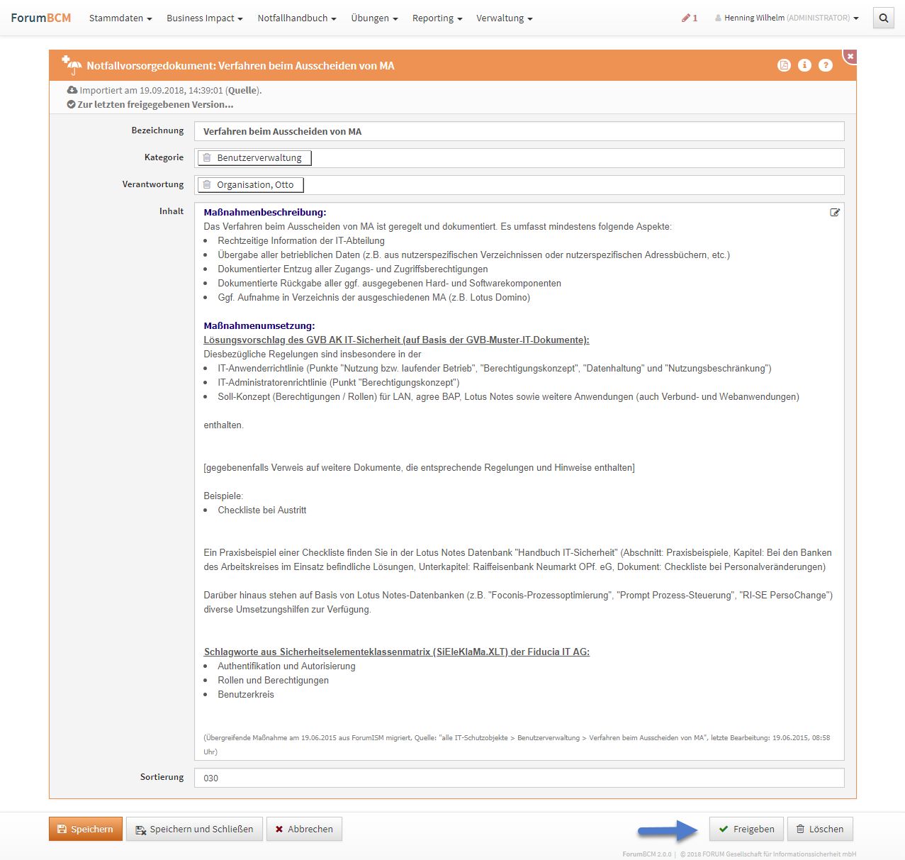This screenshot has width=905, height=860.
Task: Open the pencil edits counter
Action: (x=690, y=18)
